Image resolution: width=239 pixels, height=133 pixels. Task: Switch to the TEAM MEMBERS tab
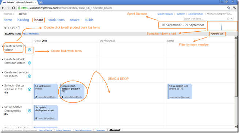pyautogui.click(x=31, y=34)
